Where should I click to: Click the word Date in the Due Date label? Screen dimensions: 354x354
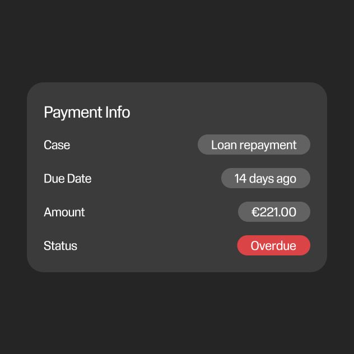point(79,178)
